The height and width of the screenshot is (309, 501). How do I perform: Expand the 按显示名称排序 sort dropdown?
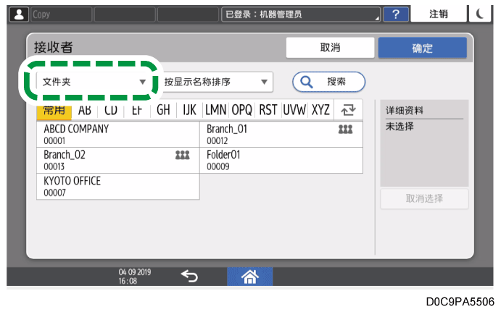pyautogui.click(x=215, y=82)
